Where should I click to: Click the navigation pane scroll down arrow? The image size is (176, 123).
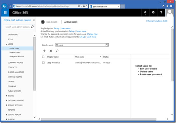[x=35, y=117]
